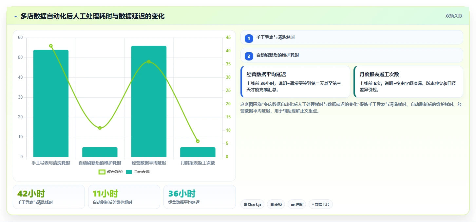Click the lightning icon beside the chart title
The width and height of the screenshot is (476, 222).
pos(15,16)
